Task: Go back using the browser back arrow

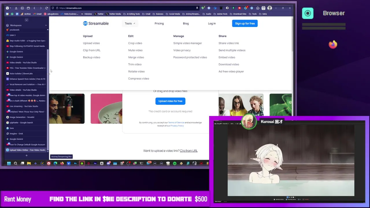Action: point(34,8)
